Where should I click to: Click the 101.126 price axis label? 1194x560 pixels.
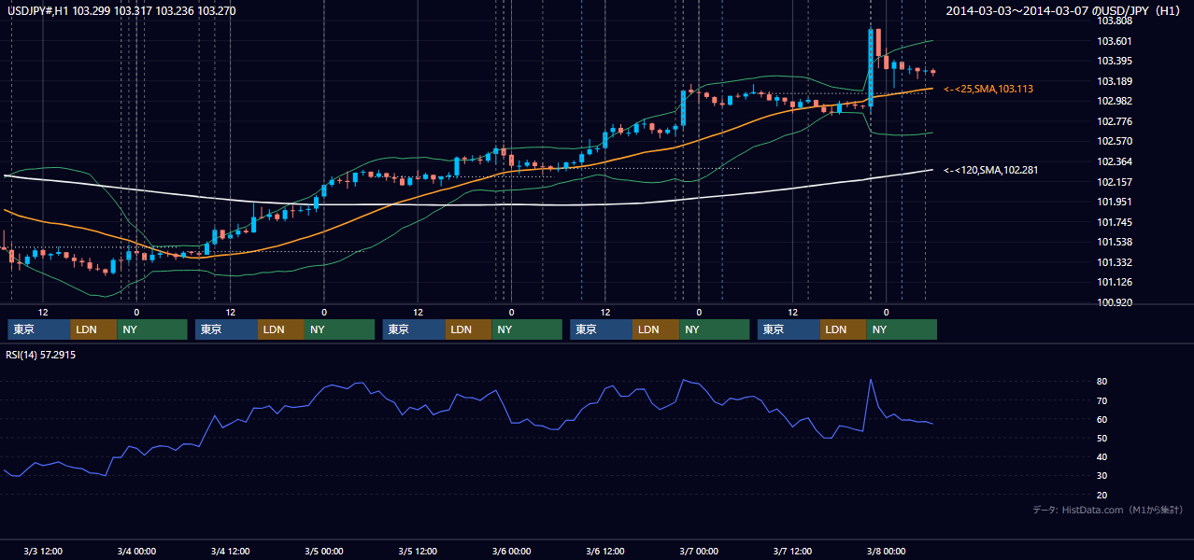tap(1114, 283)
